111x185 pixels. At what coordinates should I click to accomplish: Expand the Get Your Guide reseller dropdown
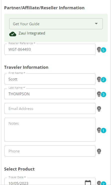coord(56,24)
